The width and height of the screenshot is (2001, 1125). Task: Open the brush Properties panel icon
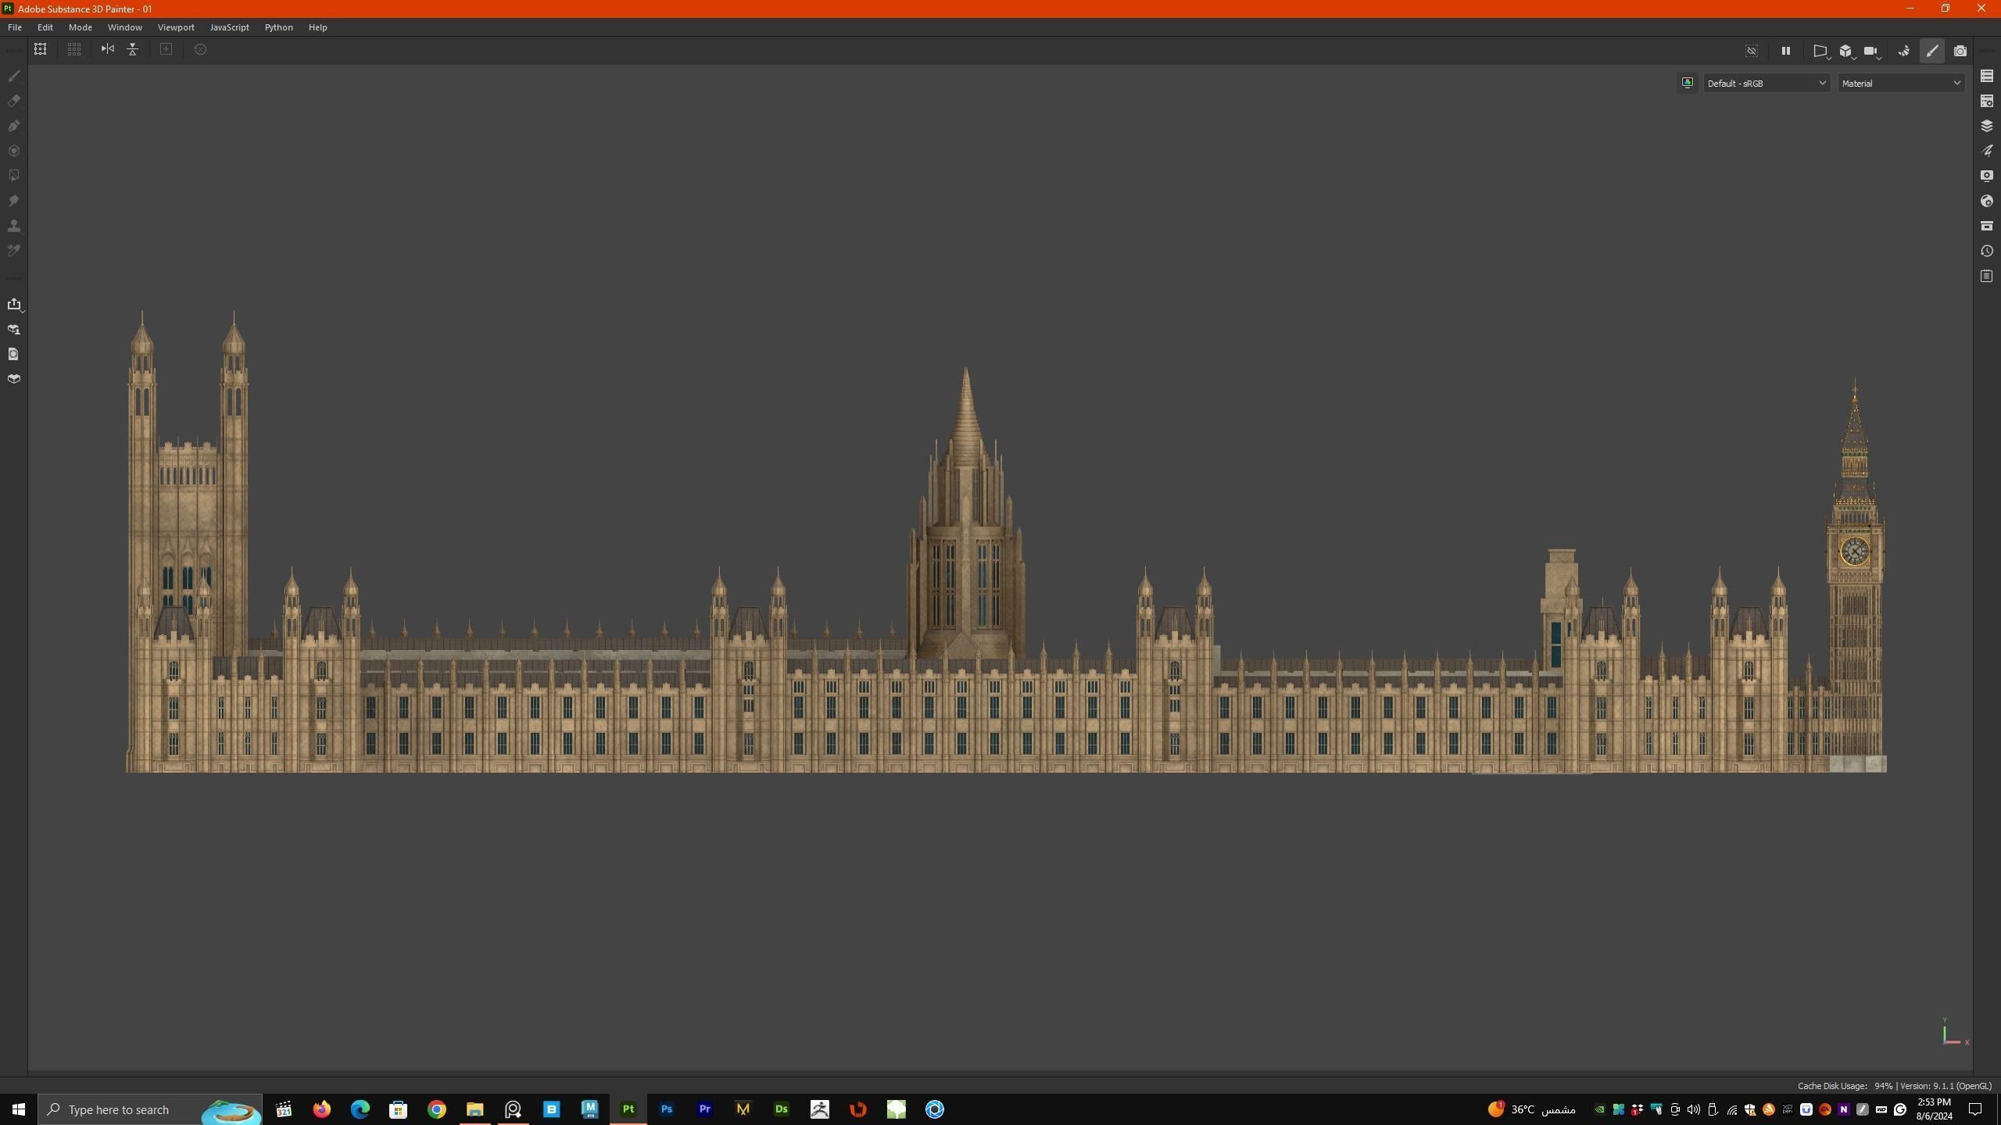(x=1987, y=151)
